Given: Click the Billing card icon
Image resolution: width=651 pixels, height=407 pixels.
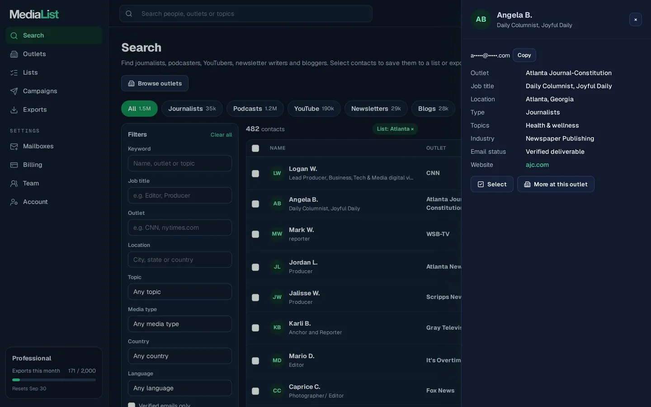Looking at the screenshot, I should point(14,165).
